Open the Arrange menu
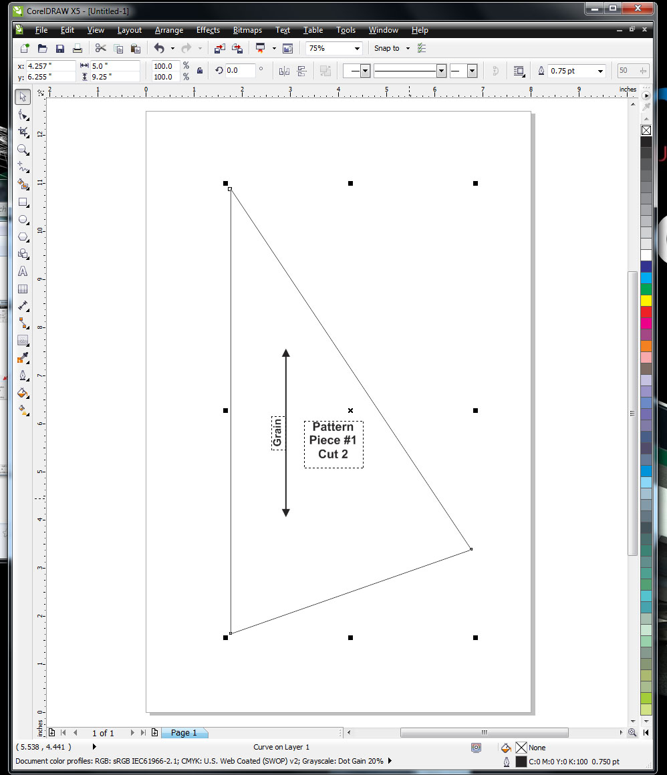The image size is (667, 775). point(168,30)
